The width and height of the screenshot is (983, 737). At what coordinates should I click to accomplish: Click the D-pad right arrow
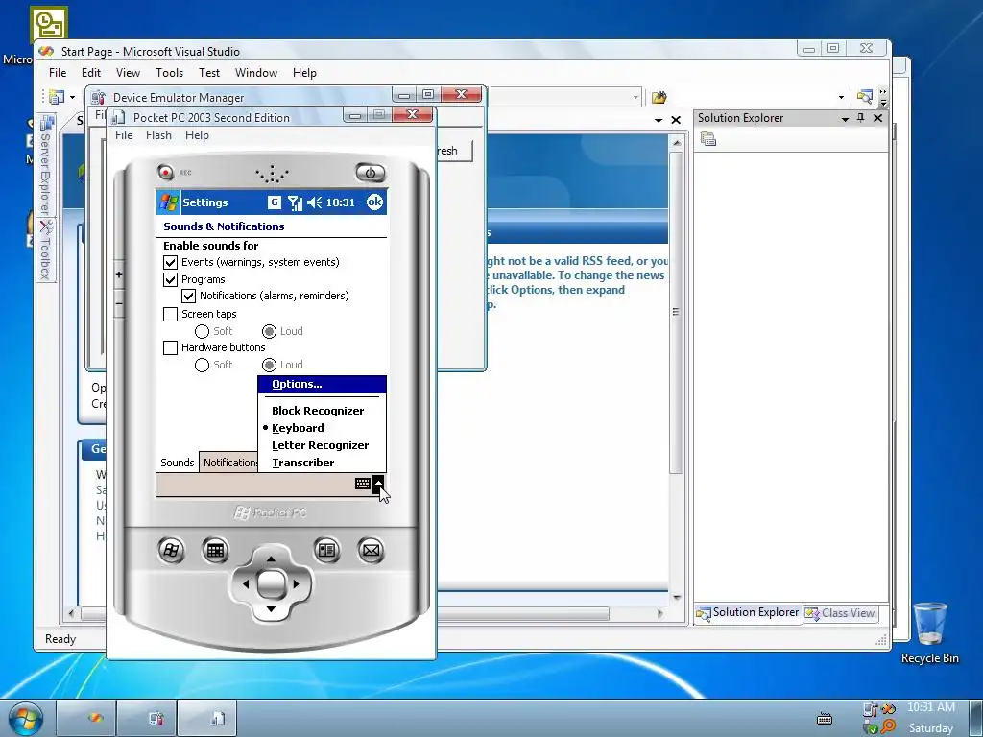coord(297,584)
